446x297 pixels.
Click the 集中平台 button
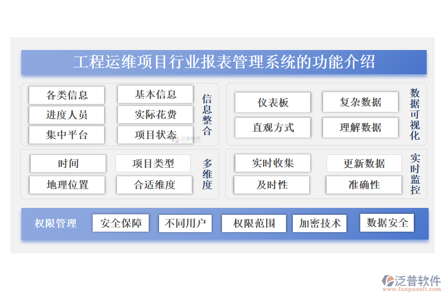coord(67,135)
